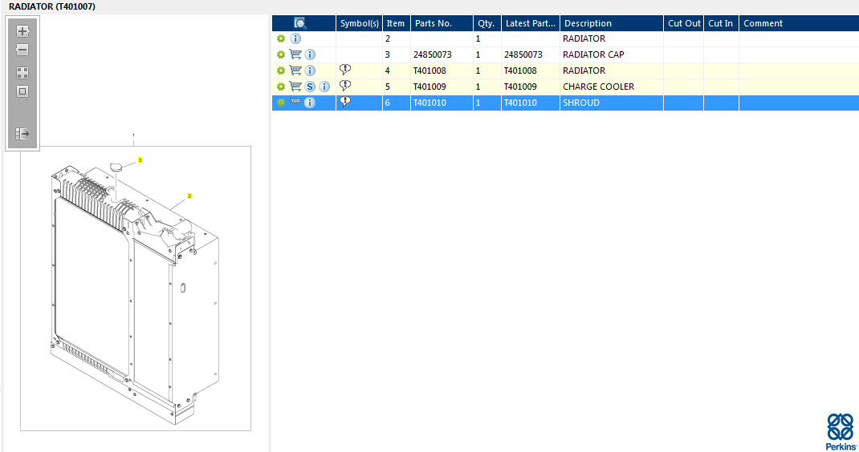Open info icon for RADIATOR CAP
This screenshot has height=452, width=859.
click(310, 54)
